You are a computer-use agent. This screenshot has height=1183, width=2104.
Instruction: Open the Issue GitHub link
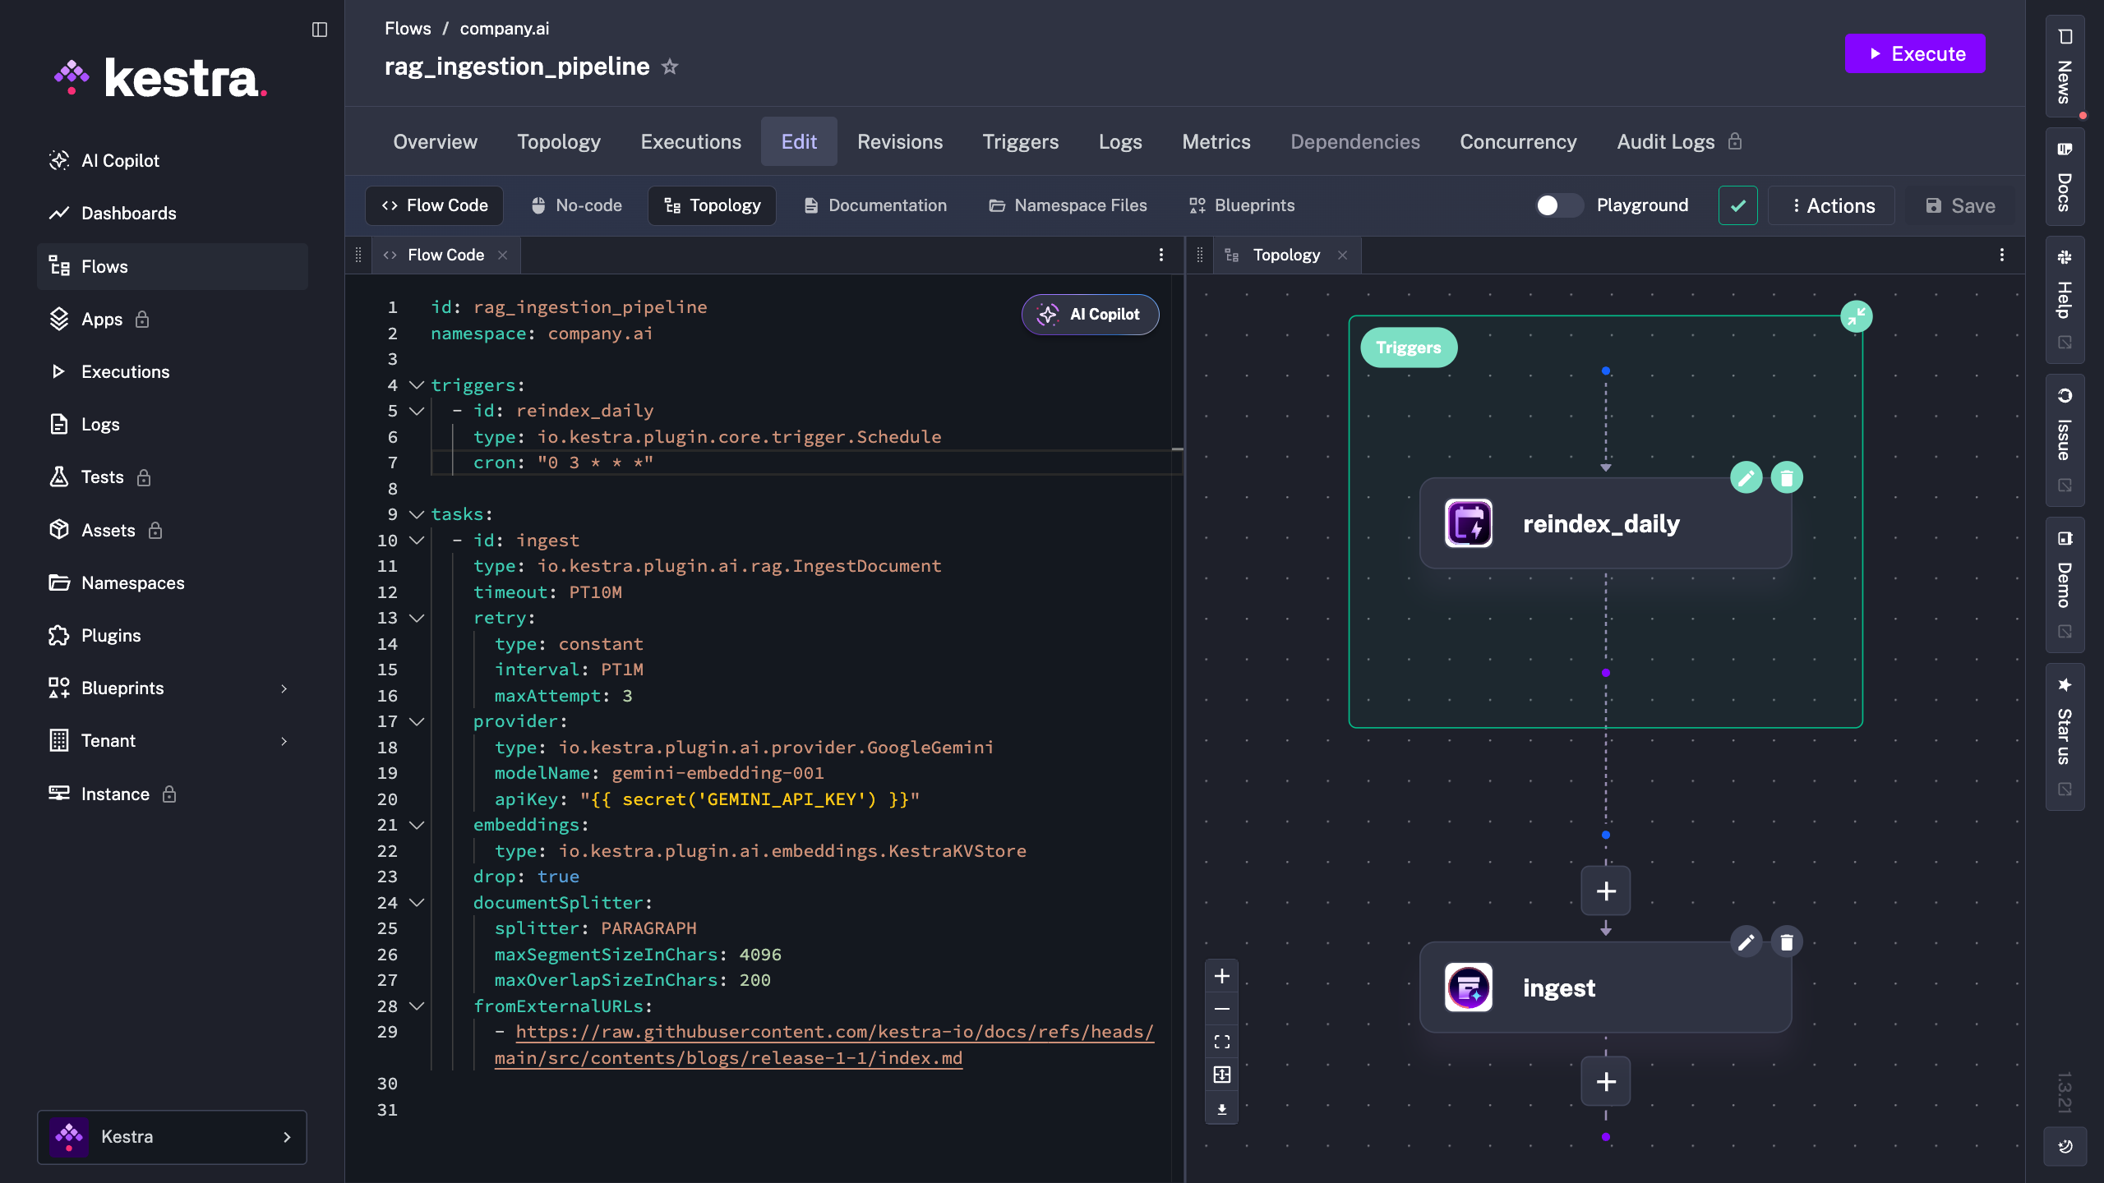click(2065, 440)
